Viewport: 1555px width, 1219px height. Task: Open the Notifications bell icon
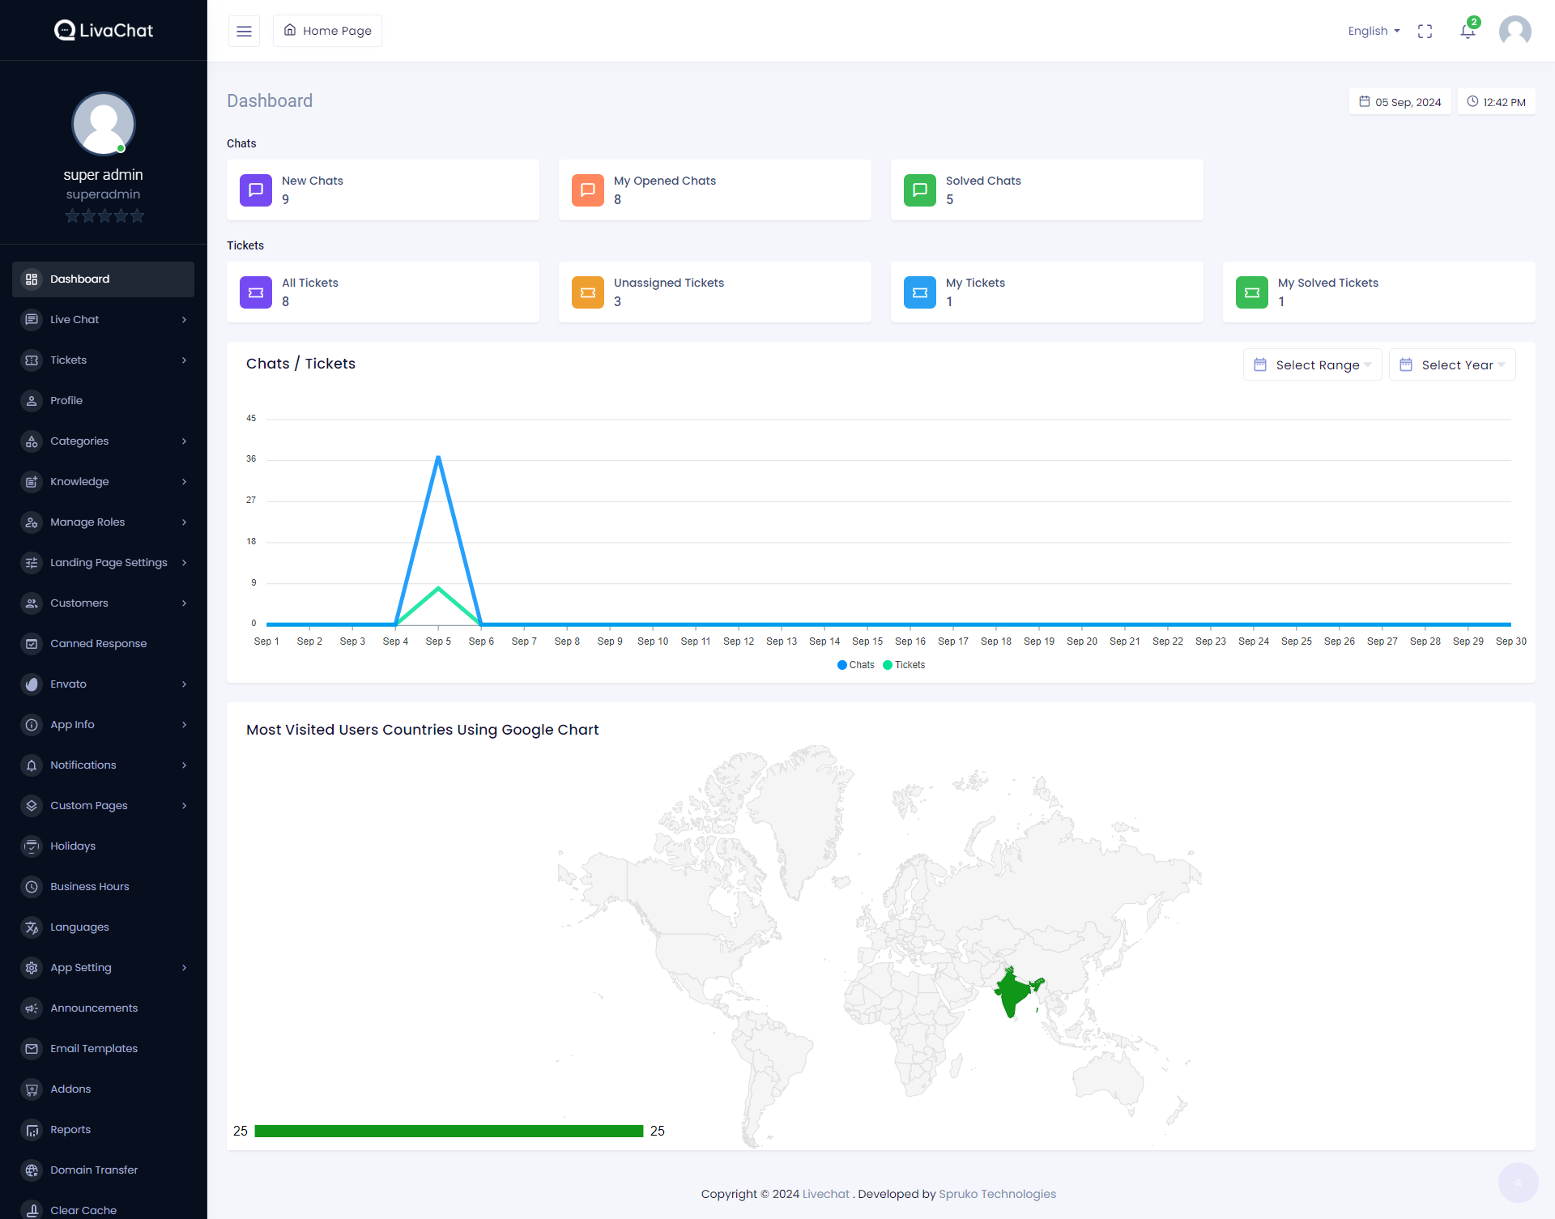[1466, 31]
